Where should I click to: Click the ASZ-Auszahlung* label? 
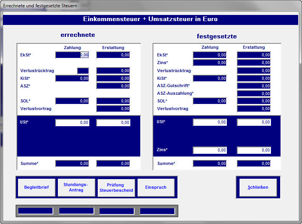coord(175,94)
